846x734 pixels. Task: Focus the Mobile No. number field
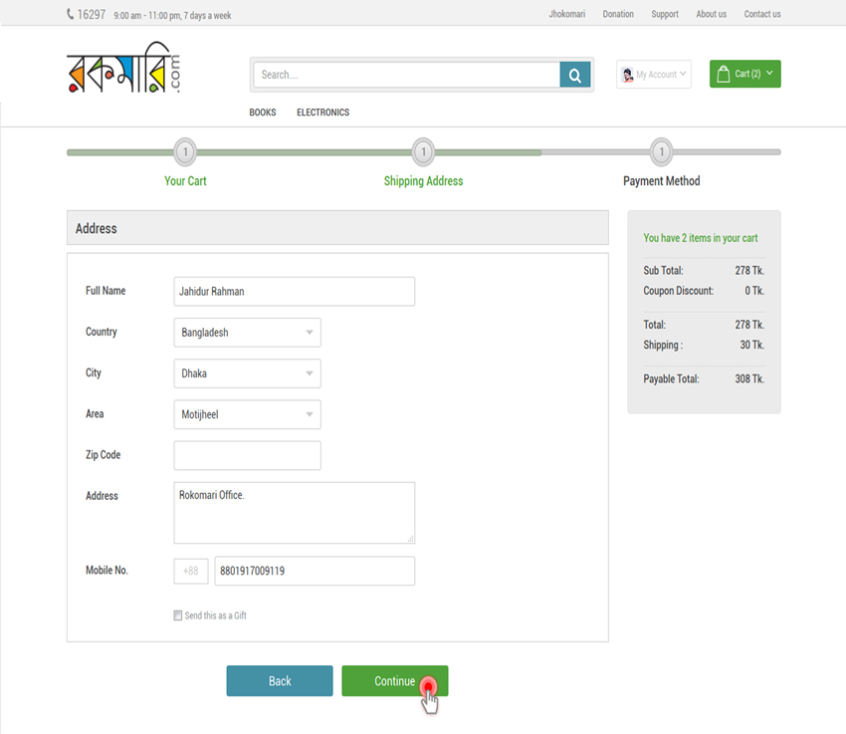[314, 572]
